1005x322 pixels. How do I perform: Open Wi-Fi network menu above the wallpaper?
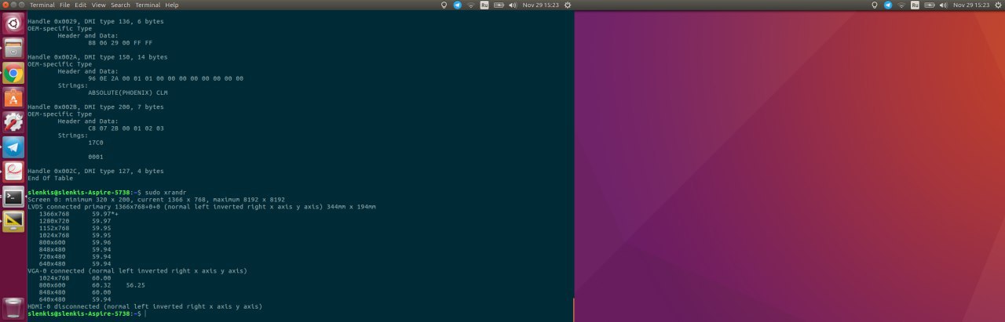click(901, 5)
